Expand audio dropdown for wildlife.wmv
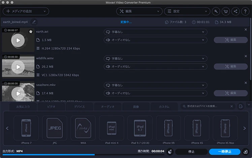Image resolution: width=252 pixels, height=158 pixels. 155,67
